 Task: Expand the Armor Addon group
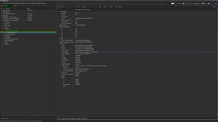(3, 25)
